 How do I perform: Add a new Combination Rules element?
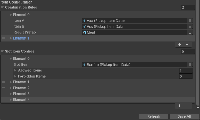pos(180,44)
